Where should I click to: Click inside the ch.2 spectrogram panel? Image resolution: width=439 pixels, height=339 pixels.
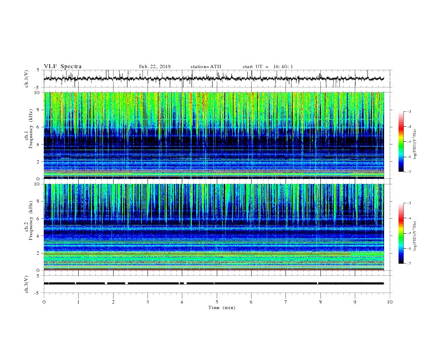(x=213, y=227)
